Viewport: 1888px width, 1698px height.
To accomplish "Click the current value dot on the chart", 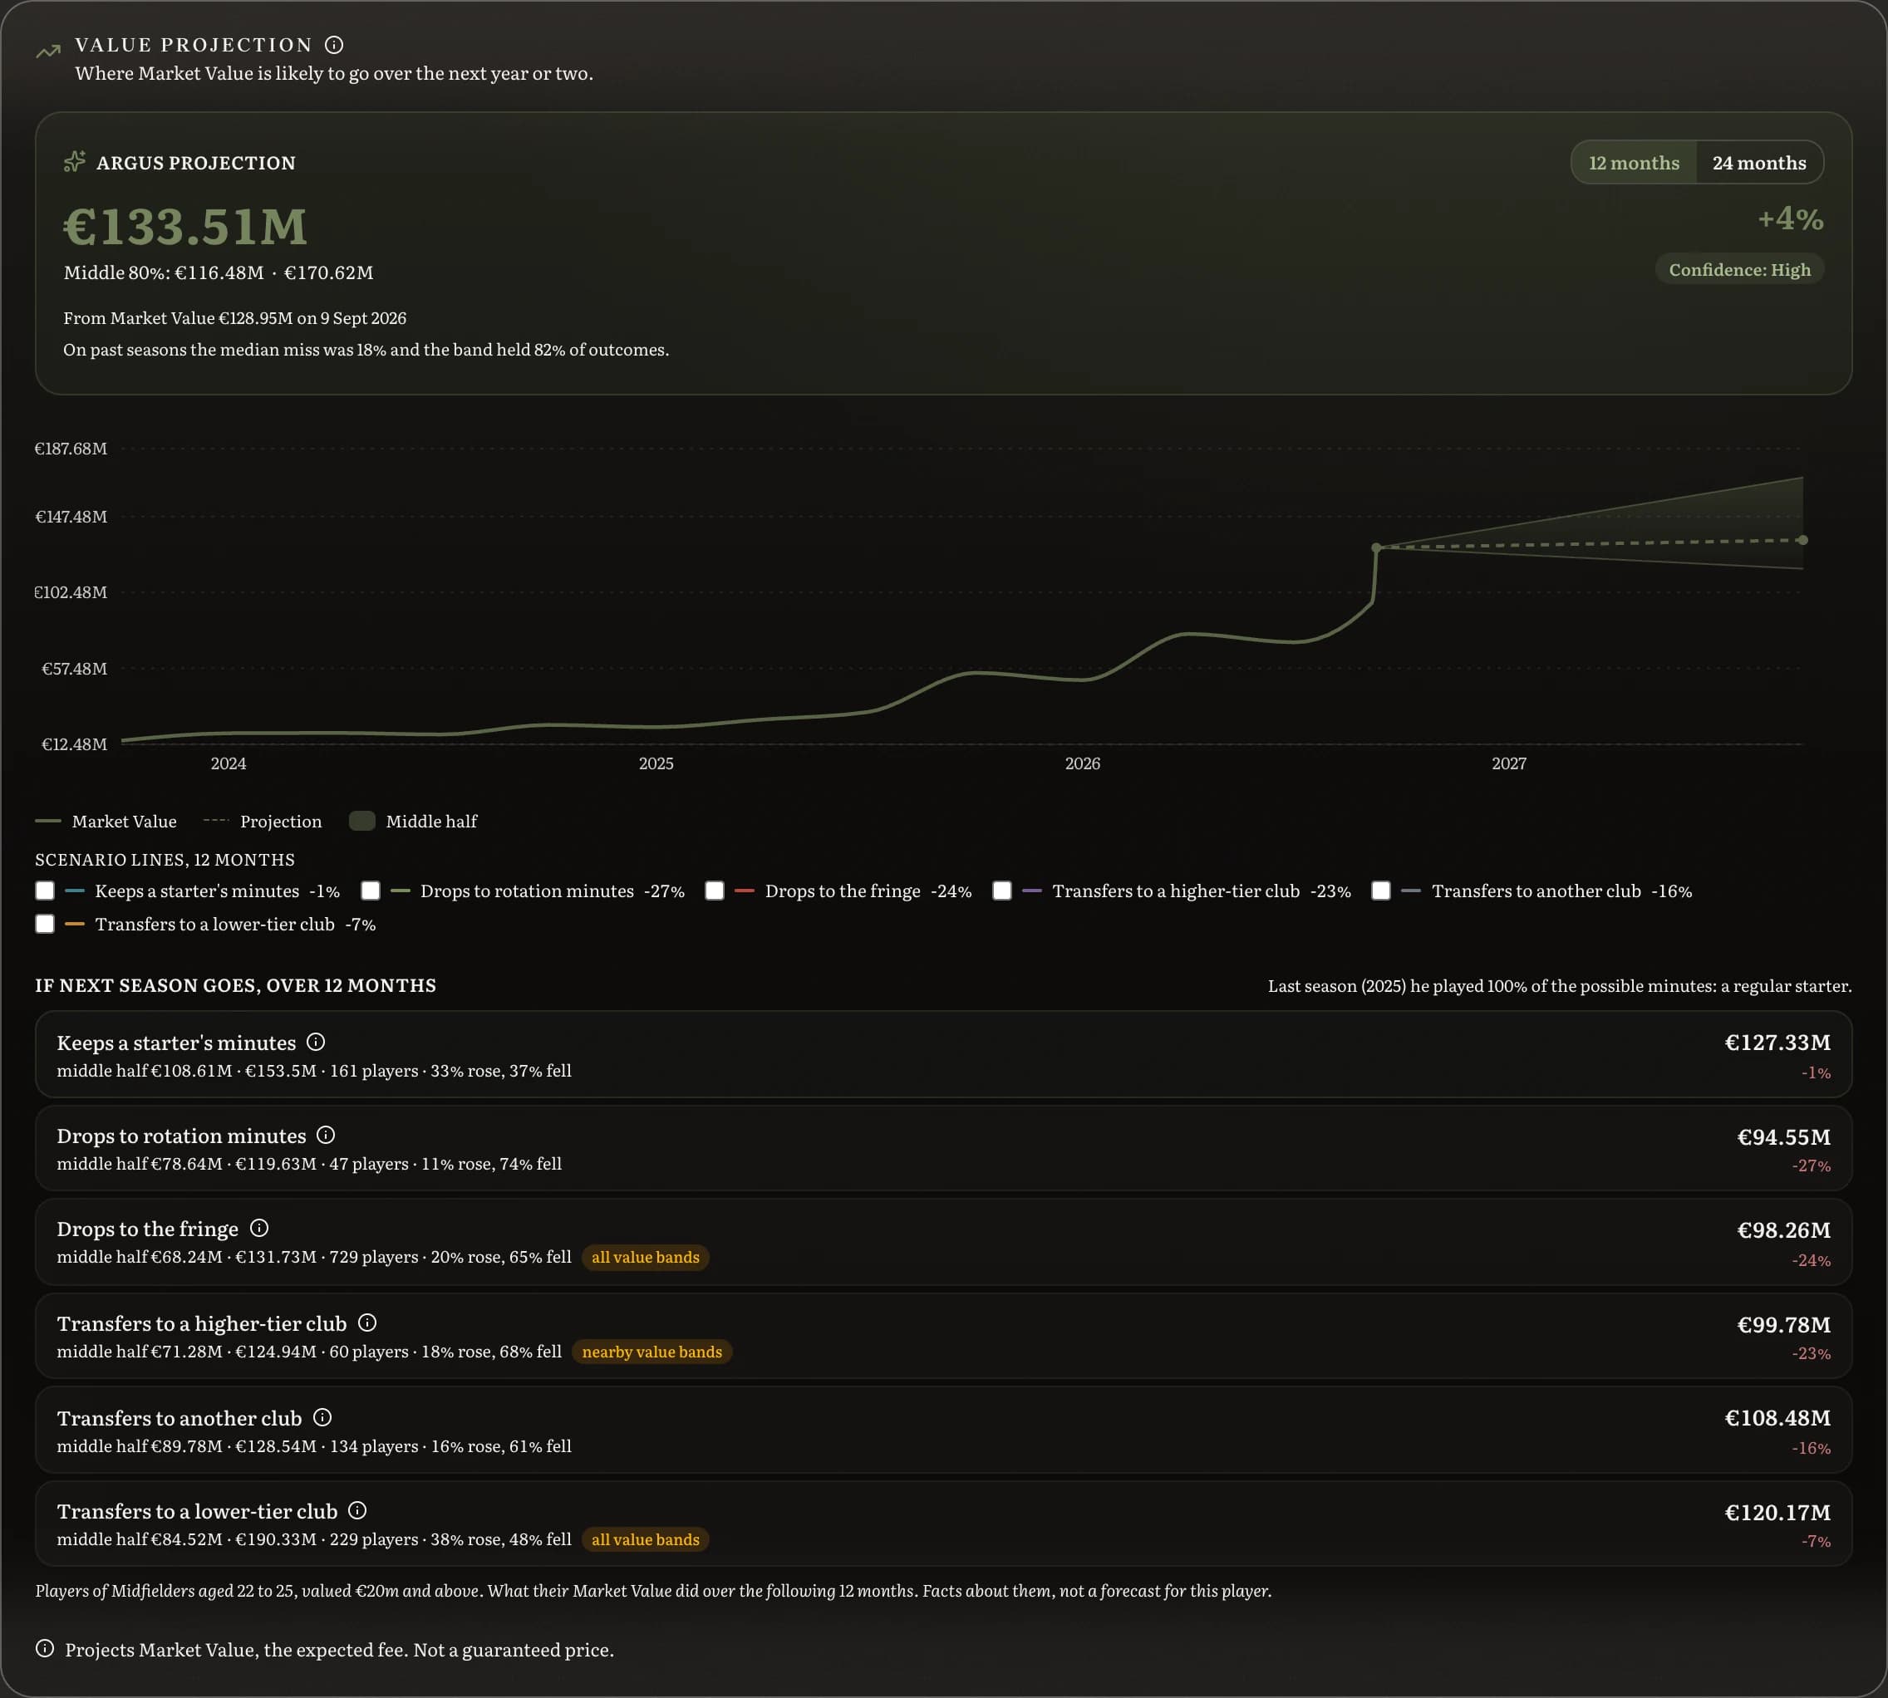I will point(1375,547).
